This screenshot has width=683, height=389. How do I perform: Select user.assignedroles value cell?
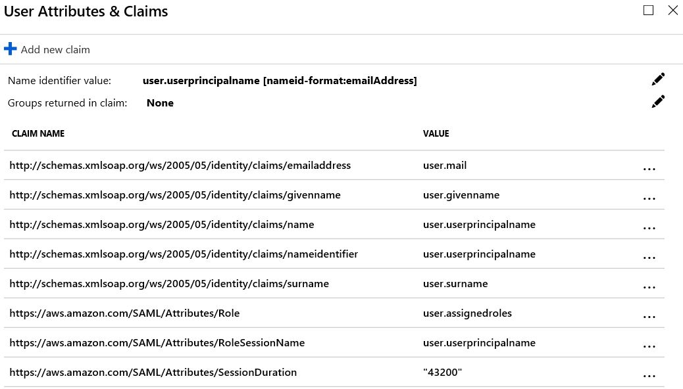coord(467,313)
